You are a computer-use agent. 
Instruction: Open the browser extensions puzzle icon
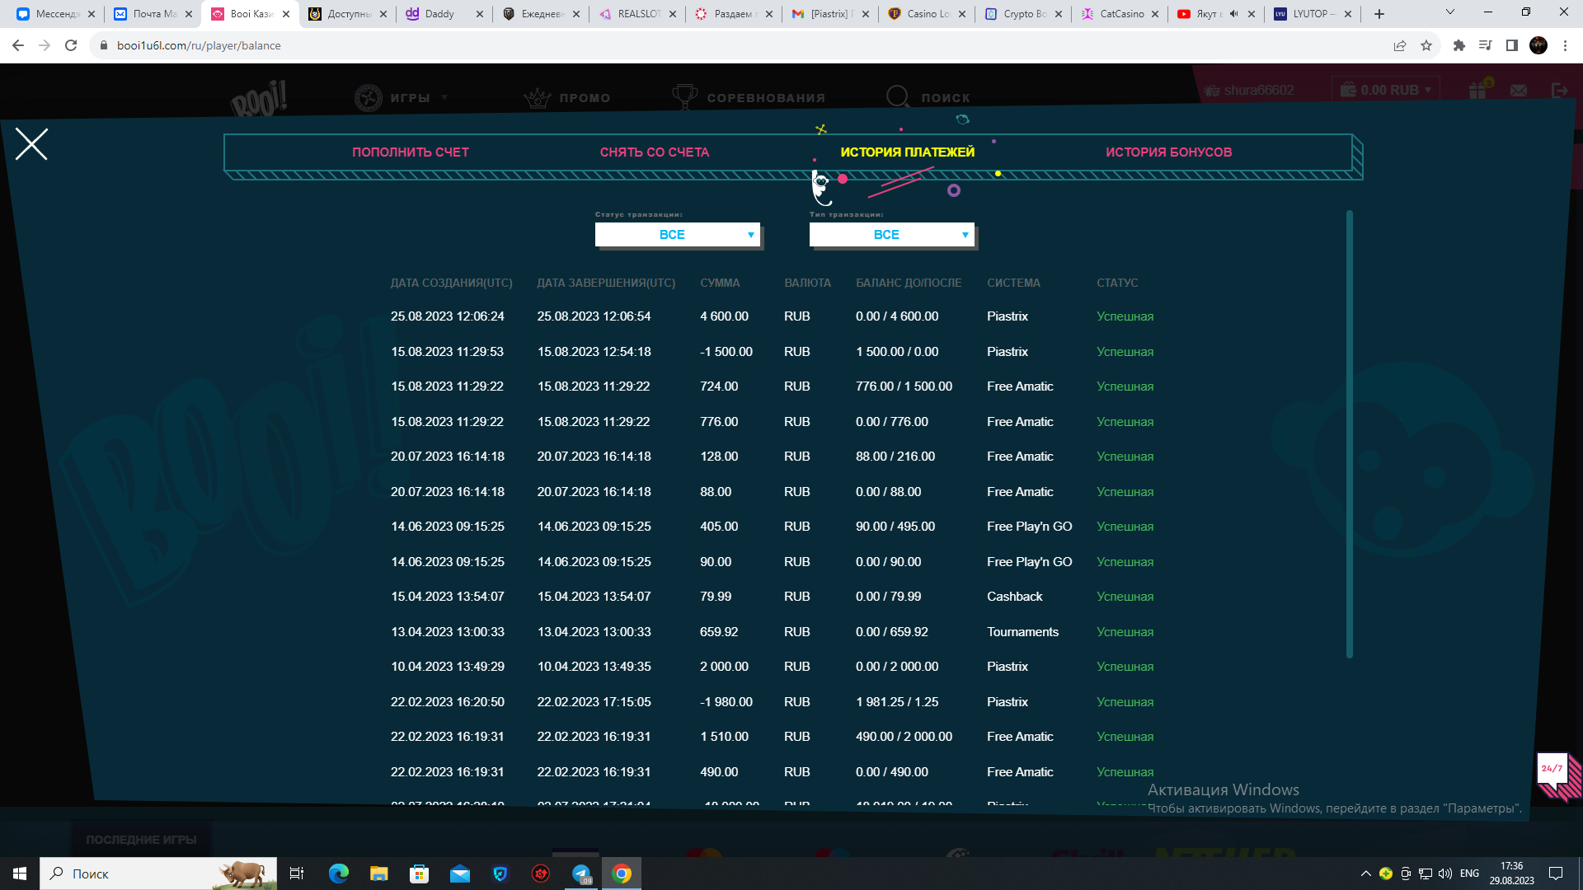(x=1459, y=46)
